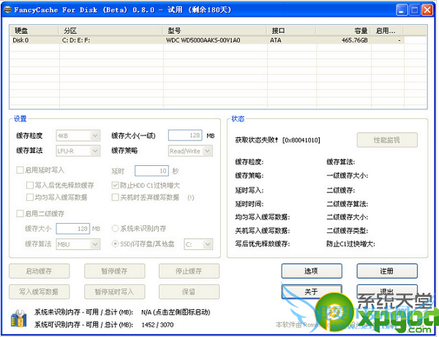Click the 延时 10 秒 input field
Screen dimensions: 439x337
151,171
